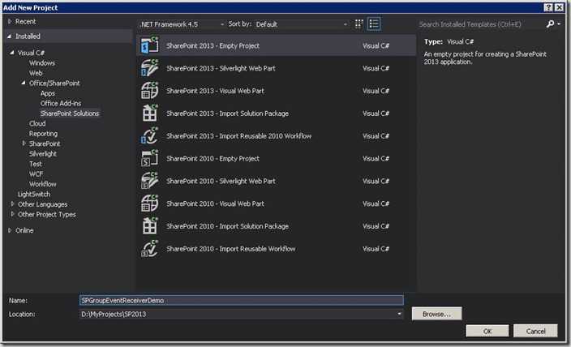Click the Cancel button
The width and height of the screenshot is (571, 347).
click(x=535, y=331)
